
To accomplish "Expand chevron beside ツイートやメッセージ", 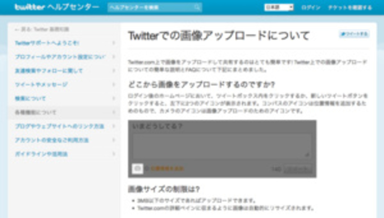I will [x=114, y=84].
